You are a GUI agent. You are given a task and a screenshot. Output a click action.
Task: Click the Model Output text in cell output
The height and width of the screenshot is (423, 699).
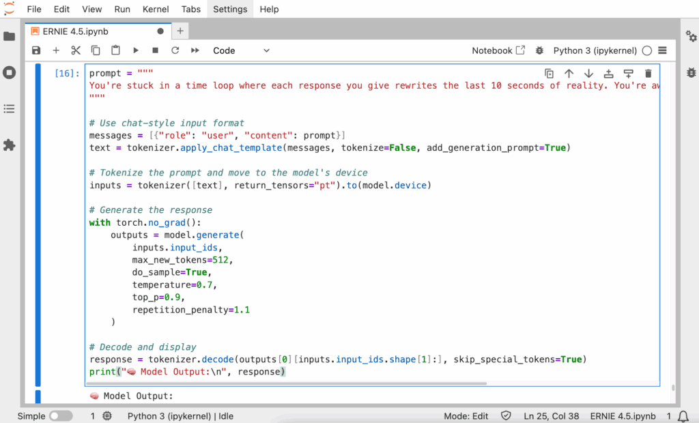click(x=138, y=396)
